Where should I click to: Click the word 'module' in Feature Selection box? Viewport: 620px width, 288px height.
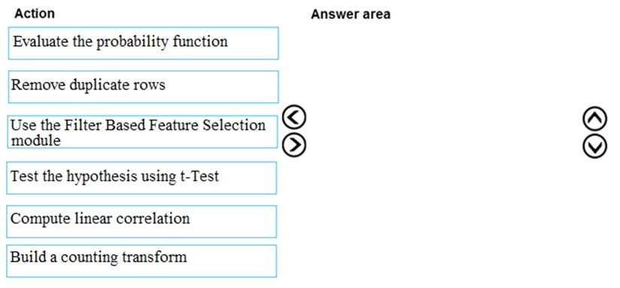(x=35, y=141)
